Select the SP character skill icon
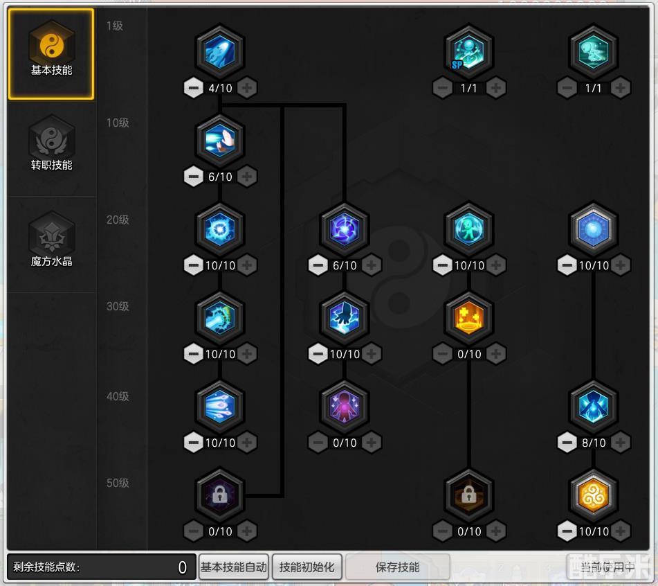Viewport: 658px width, 586px height. (468, 51)
